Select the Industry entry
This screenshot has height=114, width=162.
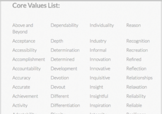coord(98,41)
